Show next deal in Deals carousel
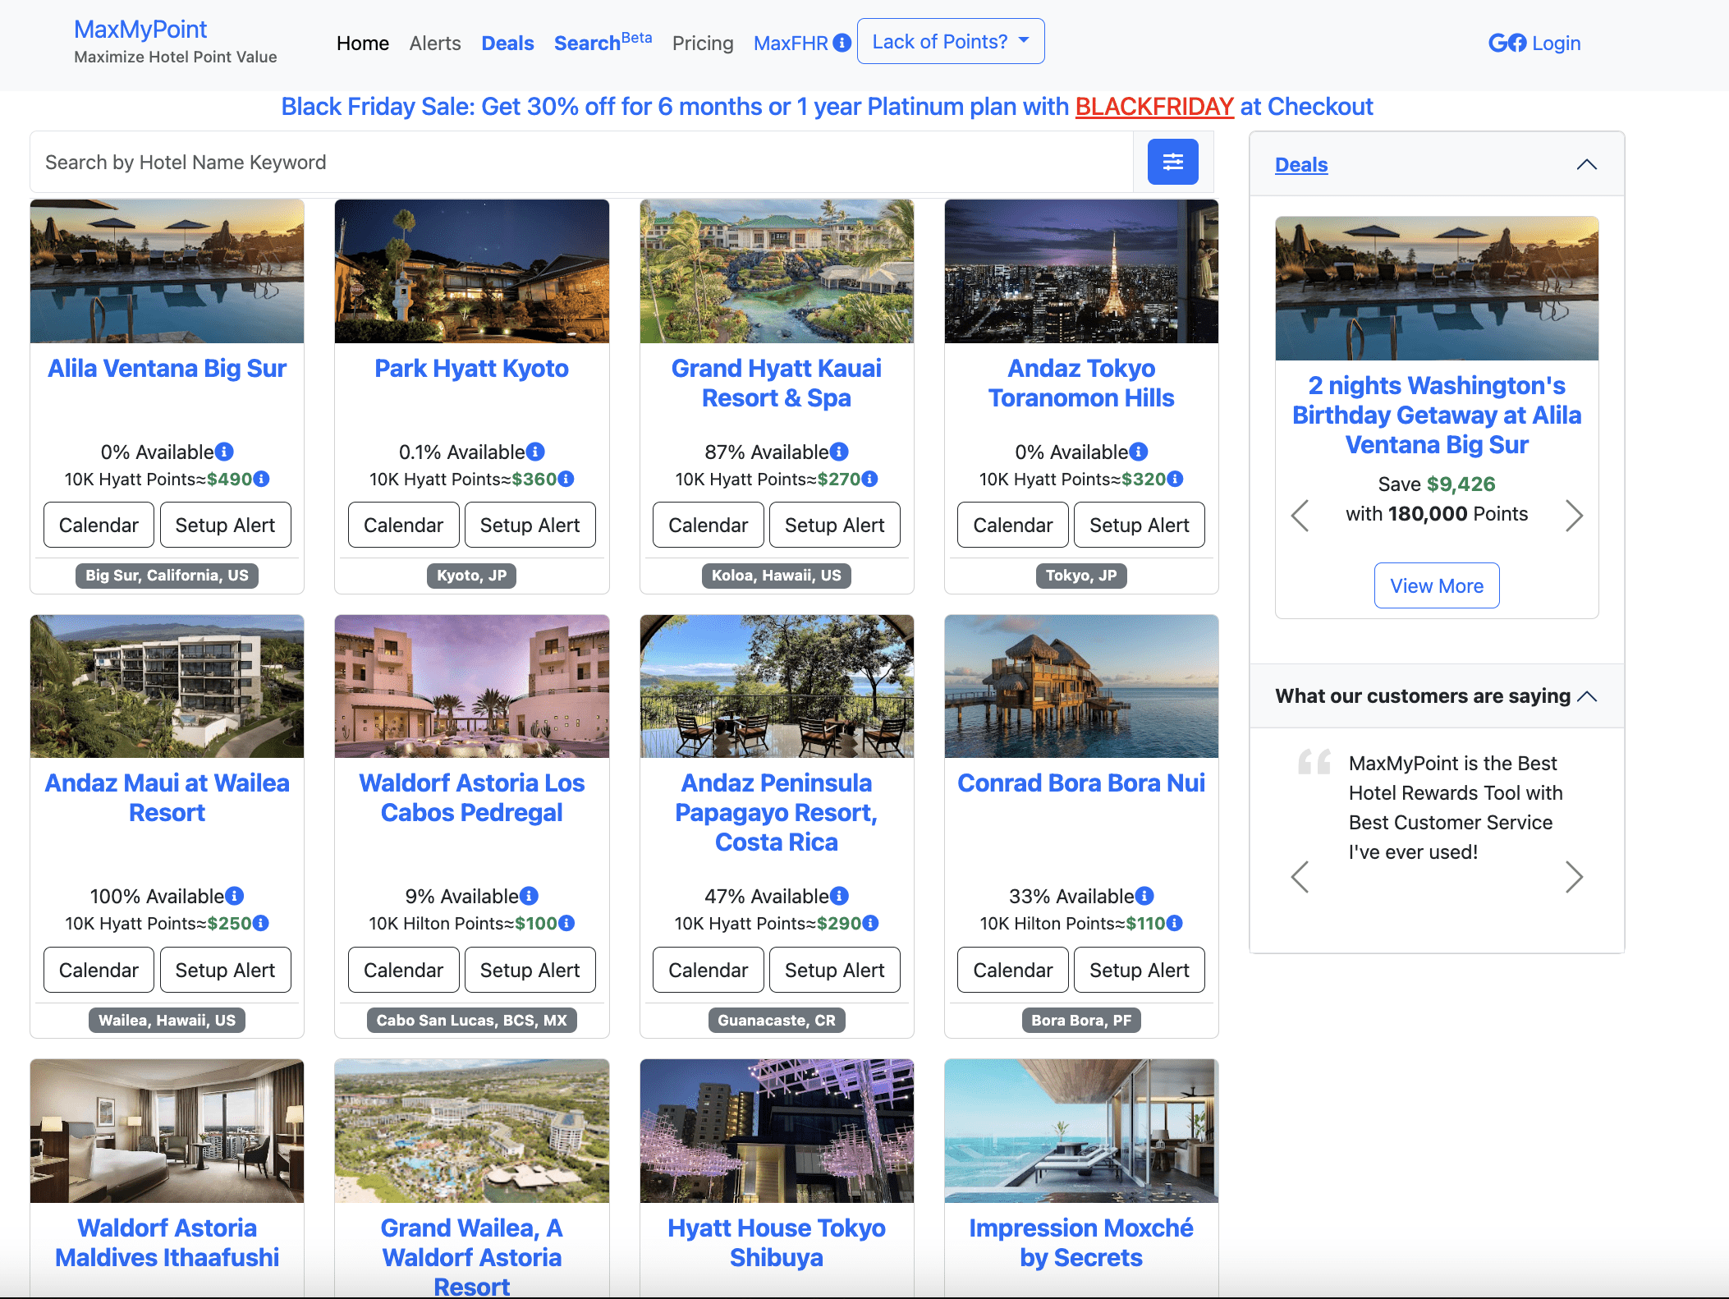Screen dimensions: 1729x1299 (1574, 516)
